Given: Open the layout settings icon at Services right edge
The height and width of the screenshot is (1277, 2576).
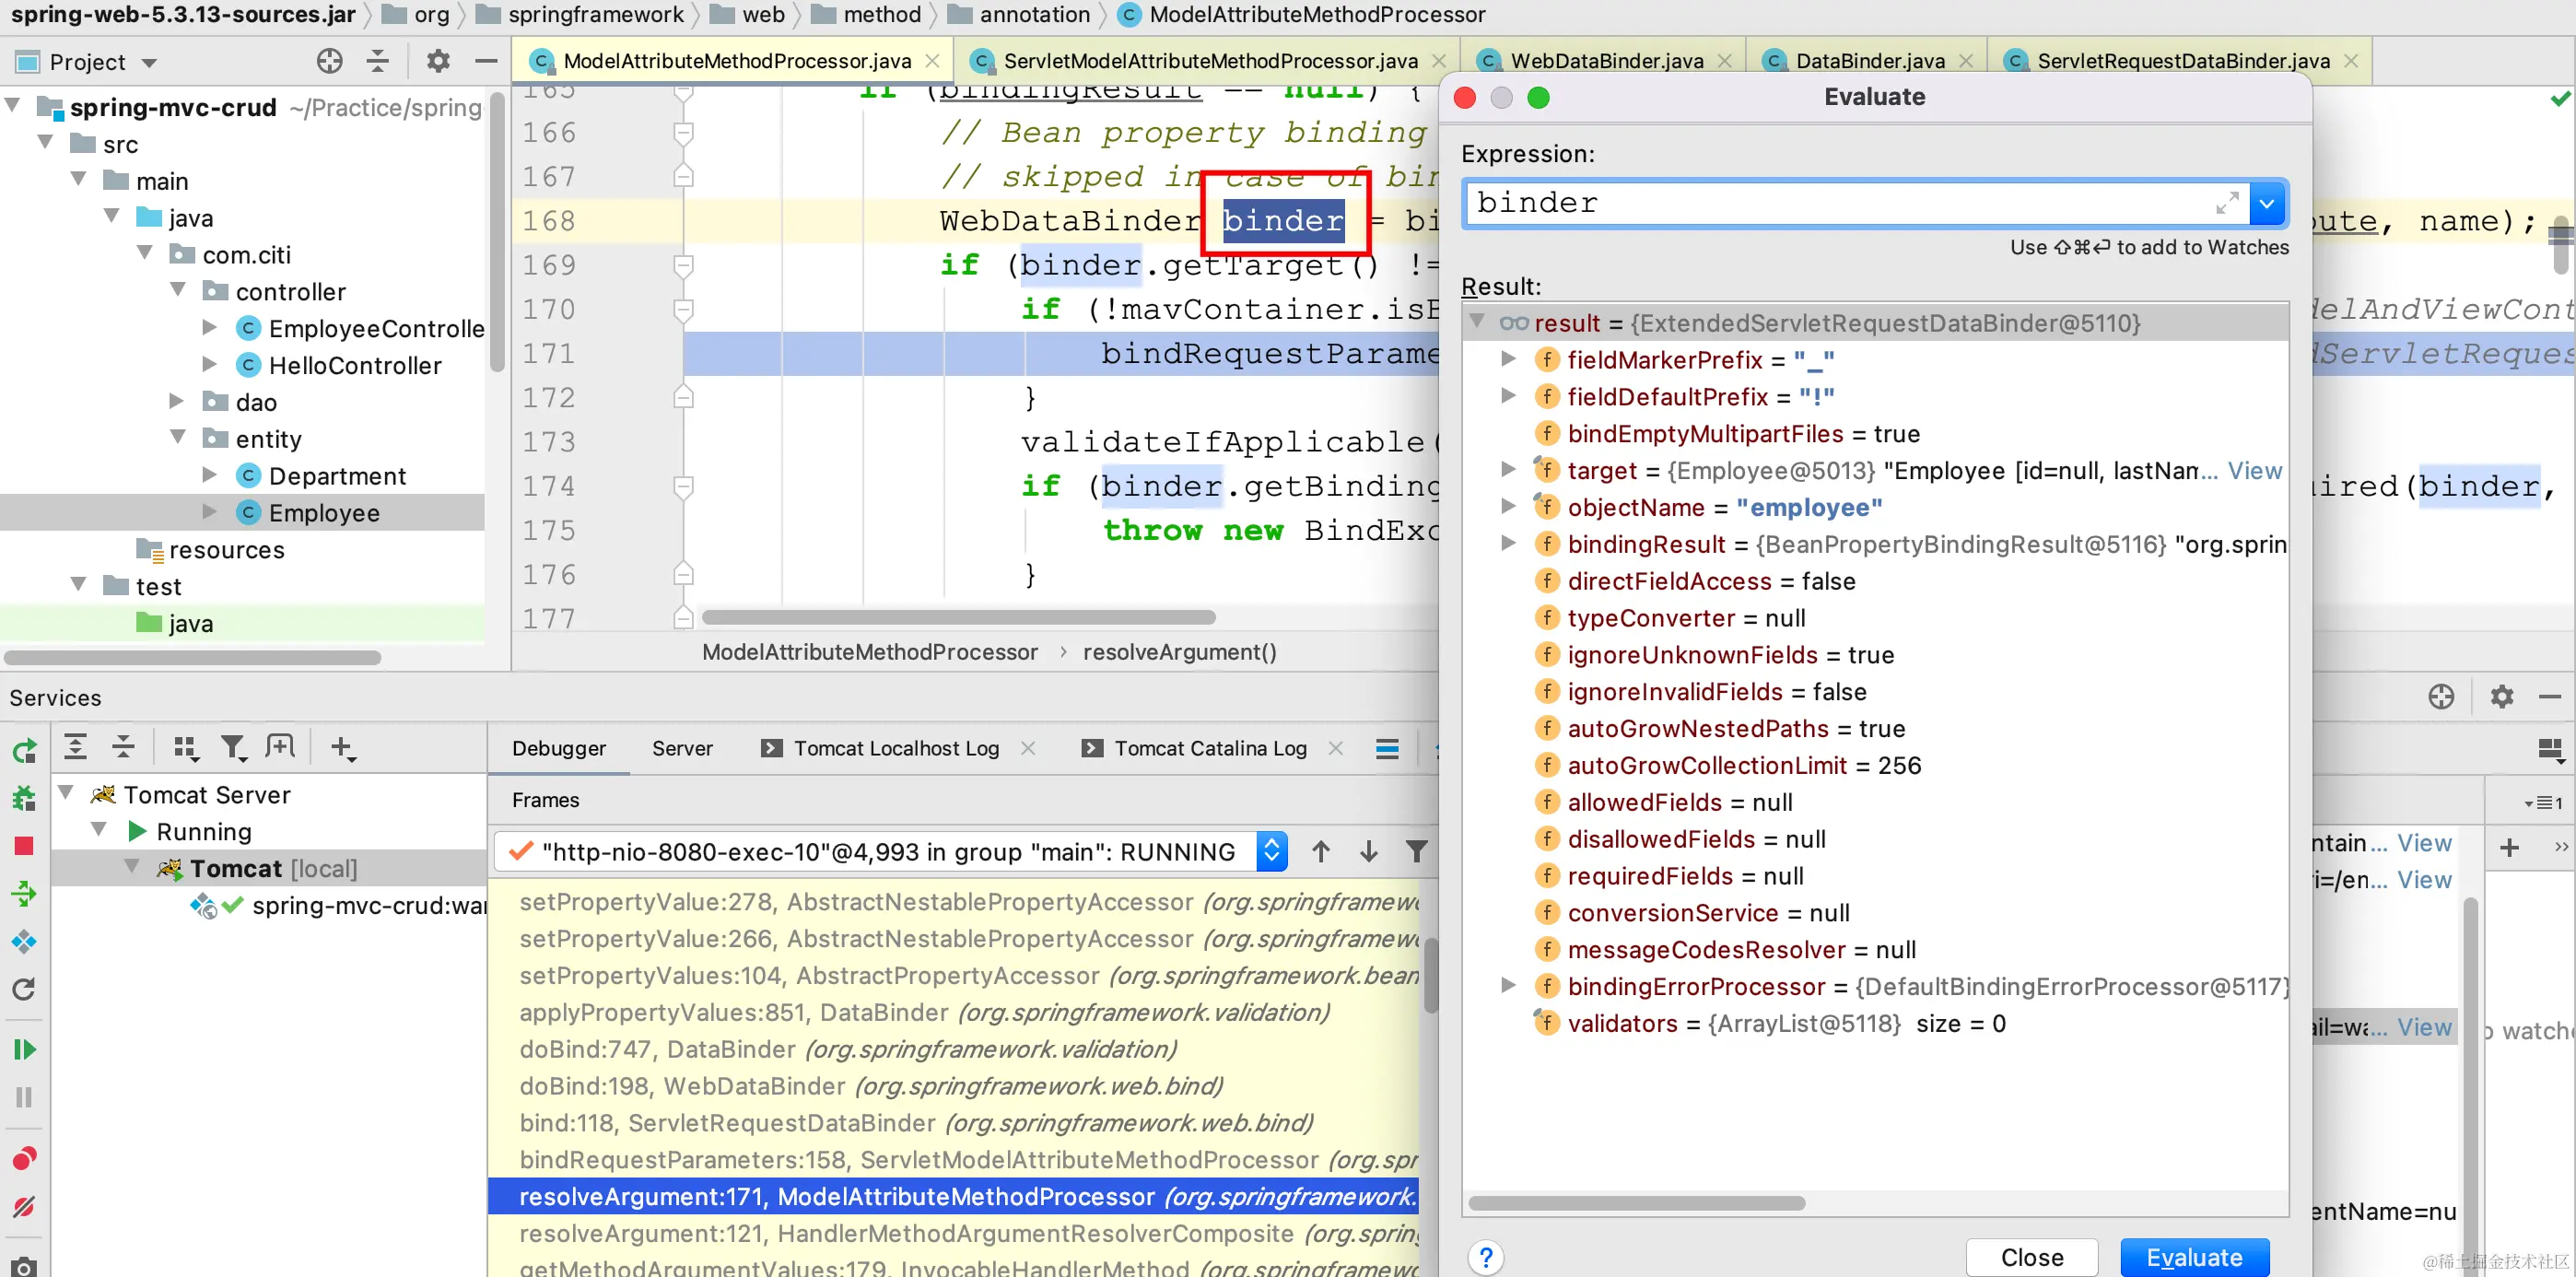Looking at the screenshot, I should point(2549,749).
